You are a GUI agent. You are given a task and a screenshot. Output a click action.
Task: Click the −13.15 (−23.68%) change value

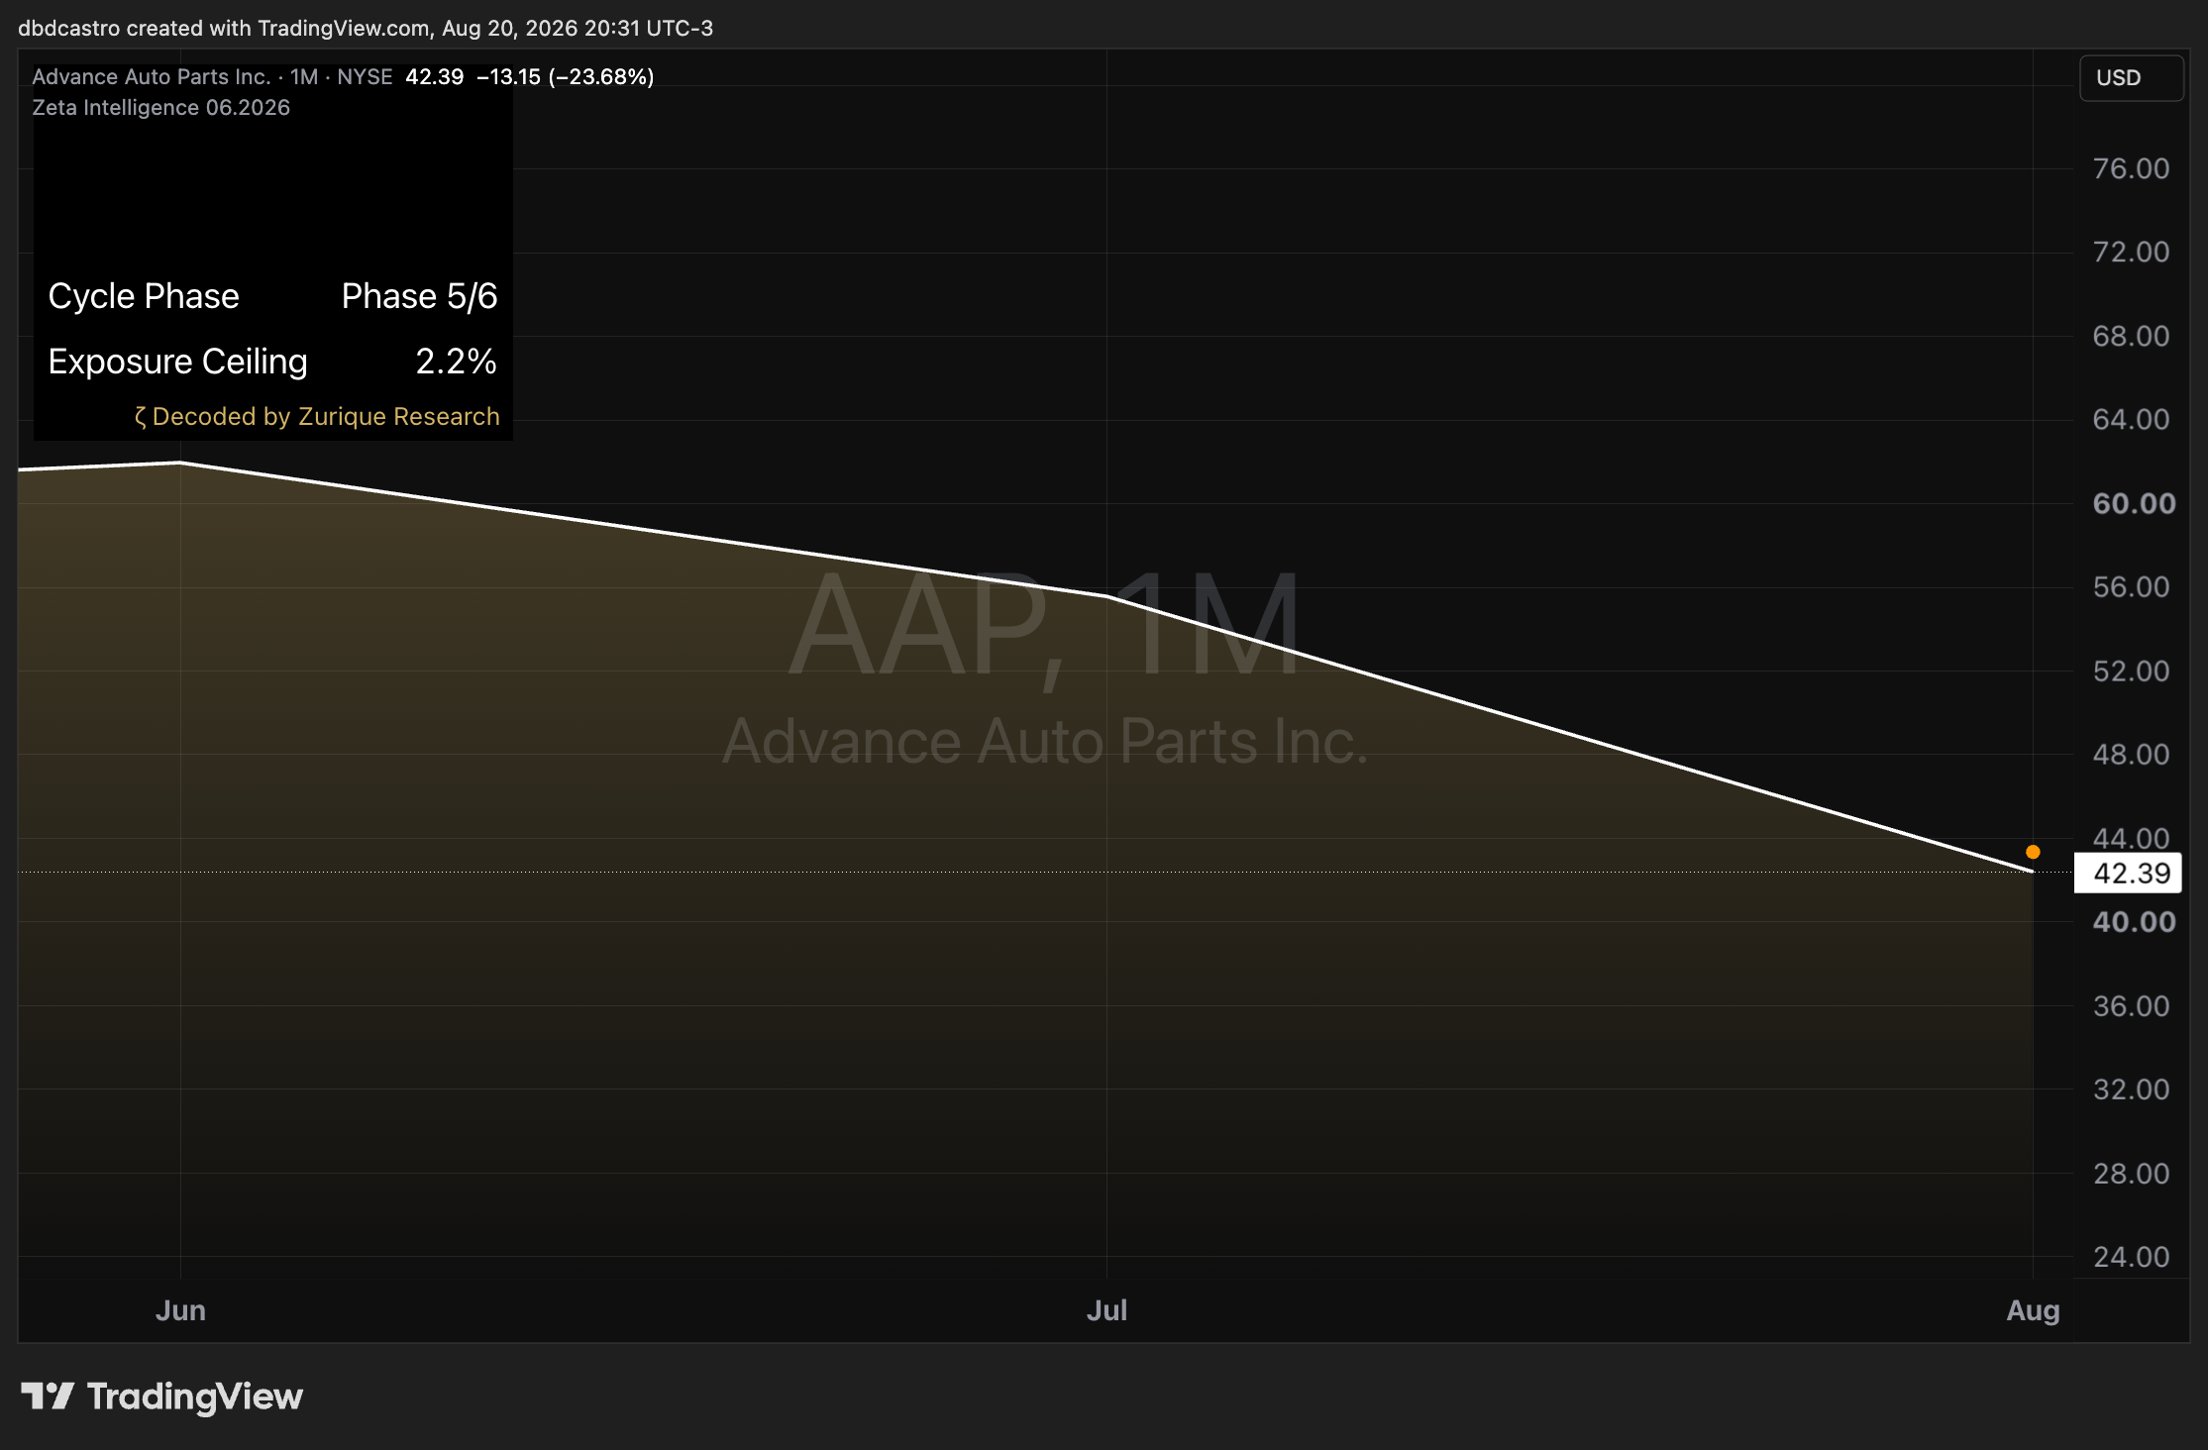tap(566, 77)
